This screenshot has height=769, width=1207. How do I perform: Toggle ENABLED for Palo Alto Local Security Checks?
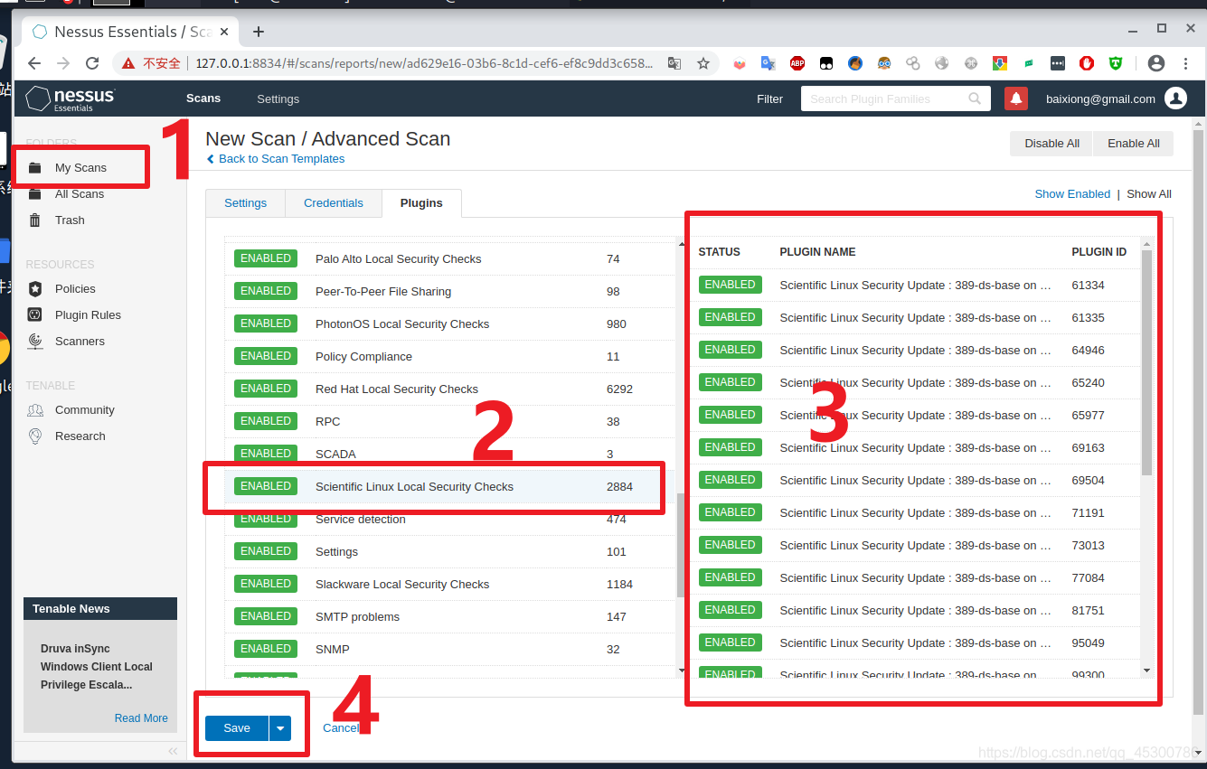point(266,258)
